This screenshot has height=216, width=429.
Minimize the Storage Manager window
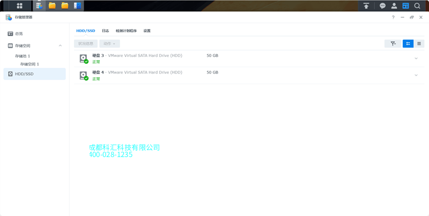click(x=403, y=17)
